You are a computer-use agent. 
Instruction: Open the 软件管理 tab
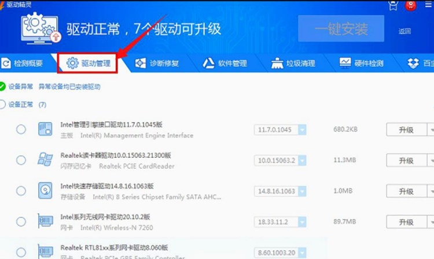click(225, 63)
